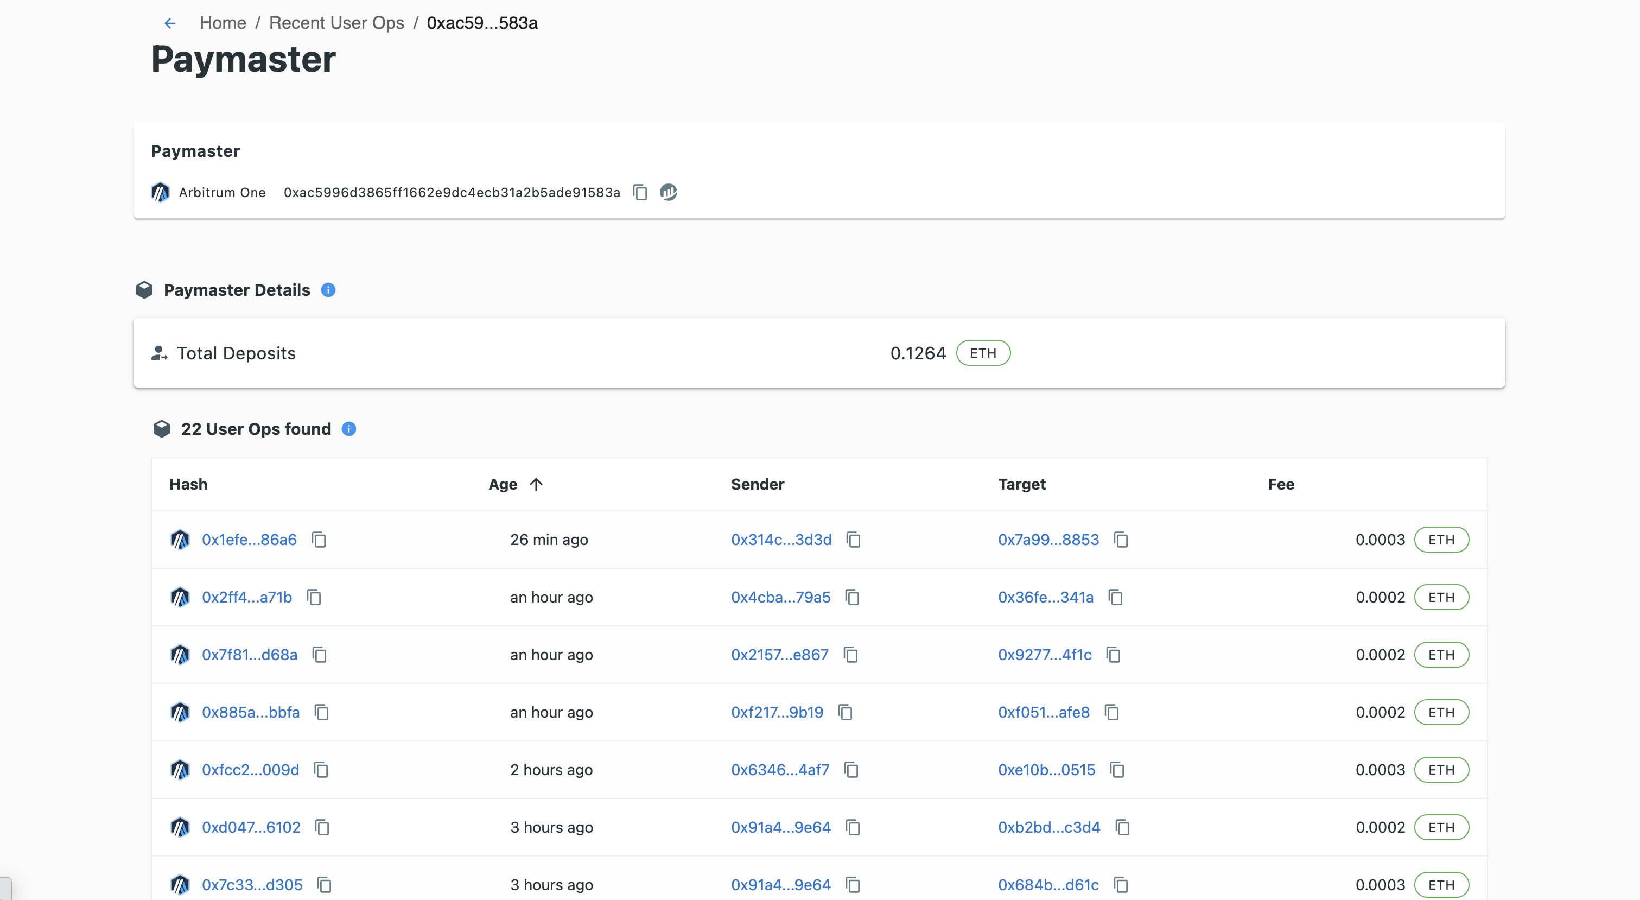
Task: Open sender 0x2157...e867
Action: click(780, 655)
